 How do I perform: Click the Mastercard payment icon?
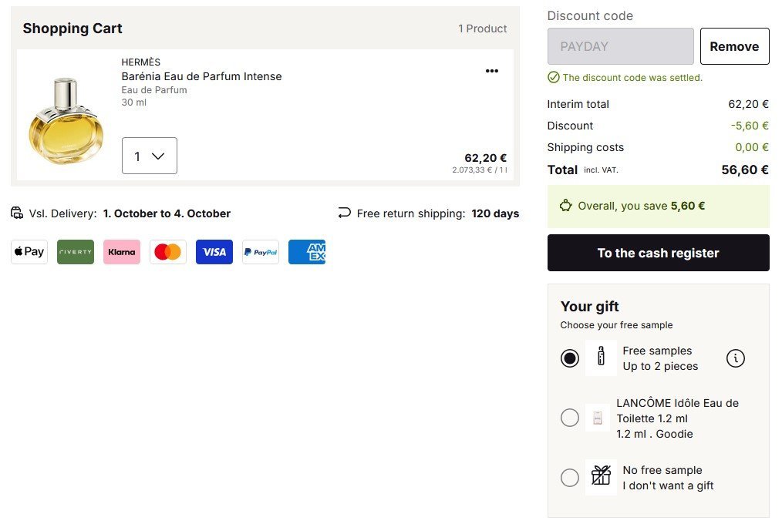pos(168,252)
